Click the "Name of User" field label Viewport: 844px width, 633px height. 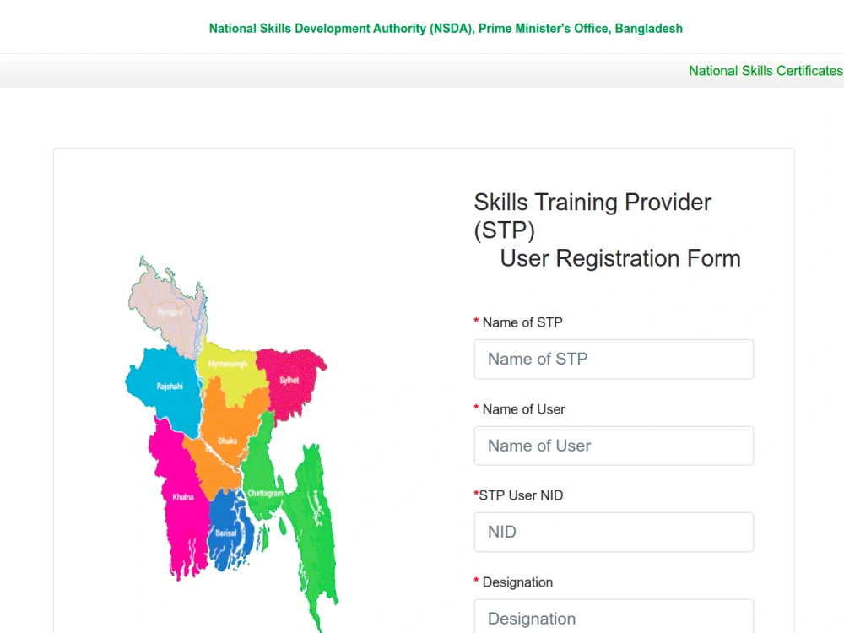[x=524, y=409]
